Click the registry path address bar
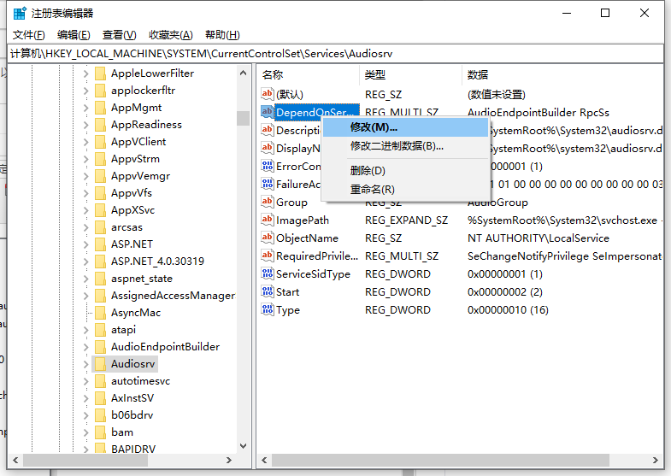Screen dimensions: 671x476 tap(335, 53)
